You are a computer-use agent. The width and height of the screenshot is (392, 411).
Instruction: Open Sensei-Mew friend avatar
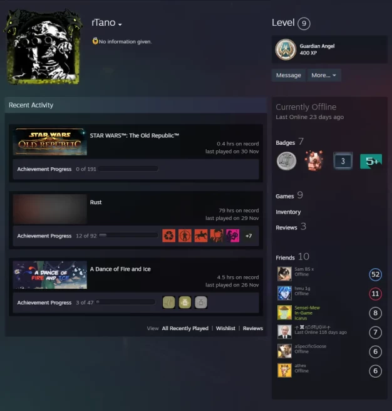coord(284,313)
